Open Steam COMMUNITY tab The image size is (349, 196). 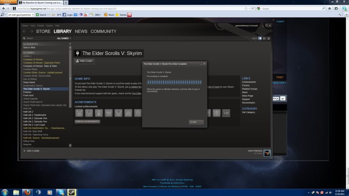tap(104, 31)
